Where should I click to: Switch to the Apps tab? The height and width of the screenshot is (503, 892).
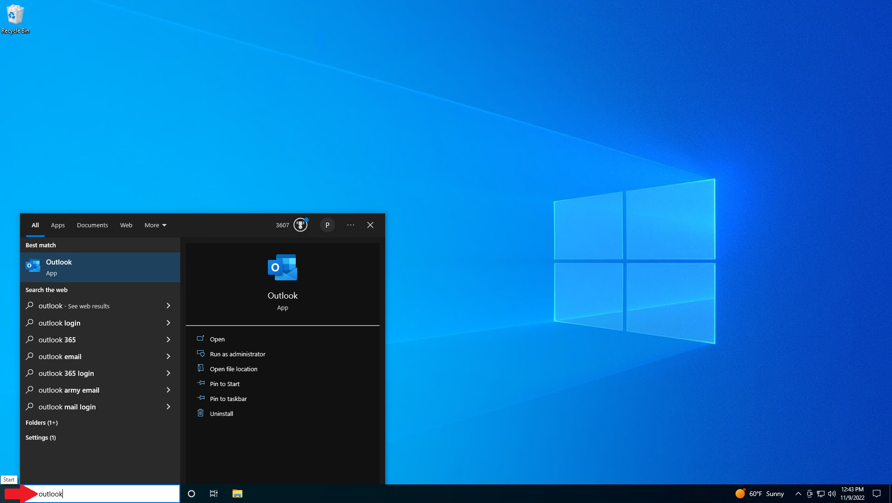coord(58,225)
